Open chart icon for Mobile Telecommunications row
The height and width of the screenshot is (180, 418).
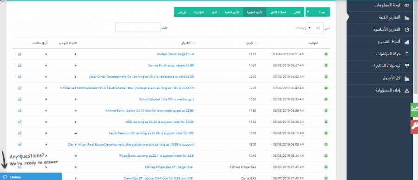[20, 88]
